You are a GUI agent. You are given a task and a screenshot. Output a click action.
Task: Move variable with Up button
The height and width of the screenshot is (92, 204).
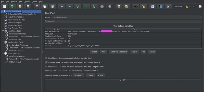click(x=144, y=52)
